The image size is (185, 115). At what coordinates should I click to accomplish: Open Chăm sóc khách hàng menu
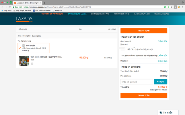pyautogui.click(x=100, y=14)
